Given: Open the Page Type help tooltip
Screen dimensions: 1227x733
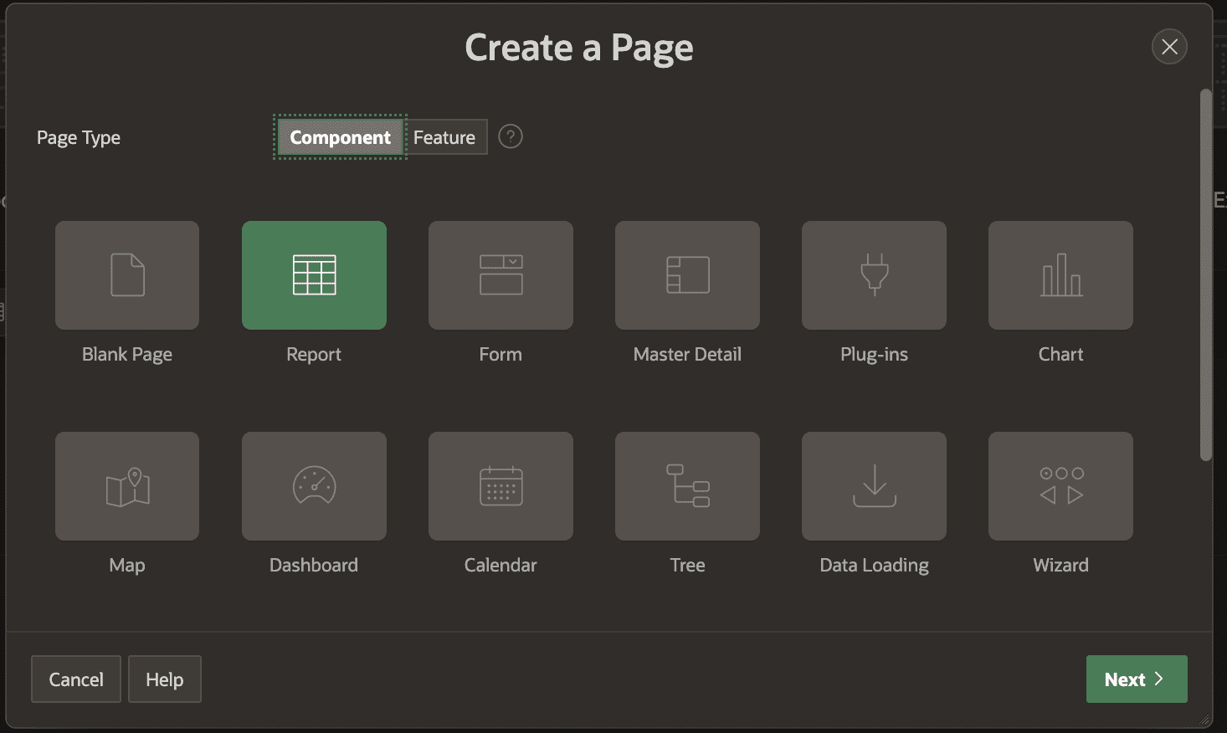Looking at the screenshot, I should click(x=510, y=136).
